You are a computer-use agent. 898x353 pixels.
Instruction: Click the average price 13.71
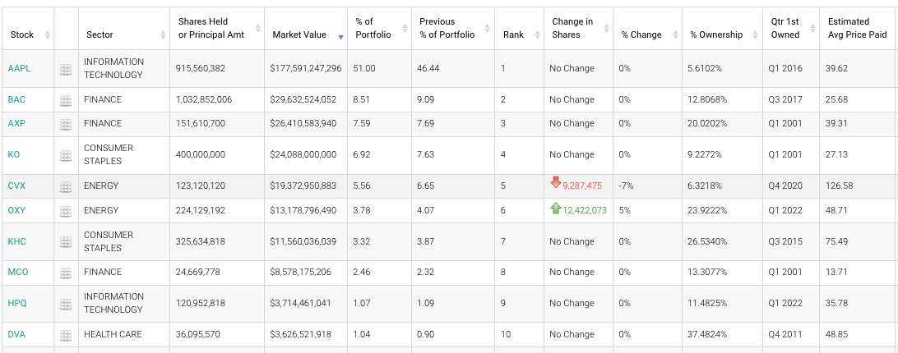[836, 273]
